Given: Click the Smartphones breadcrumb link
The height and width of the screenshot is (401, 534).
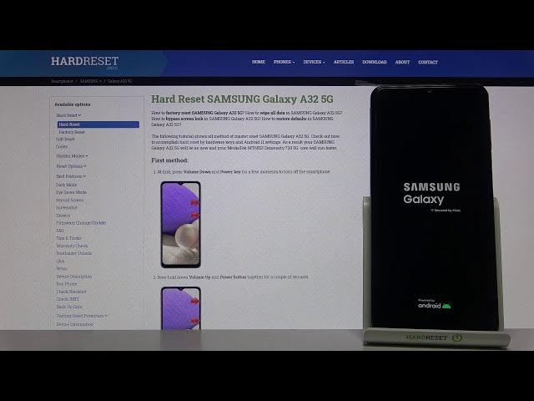Looking at the screenshot, I should pyautogui.click(x=62, y=81).
